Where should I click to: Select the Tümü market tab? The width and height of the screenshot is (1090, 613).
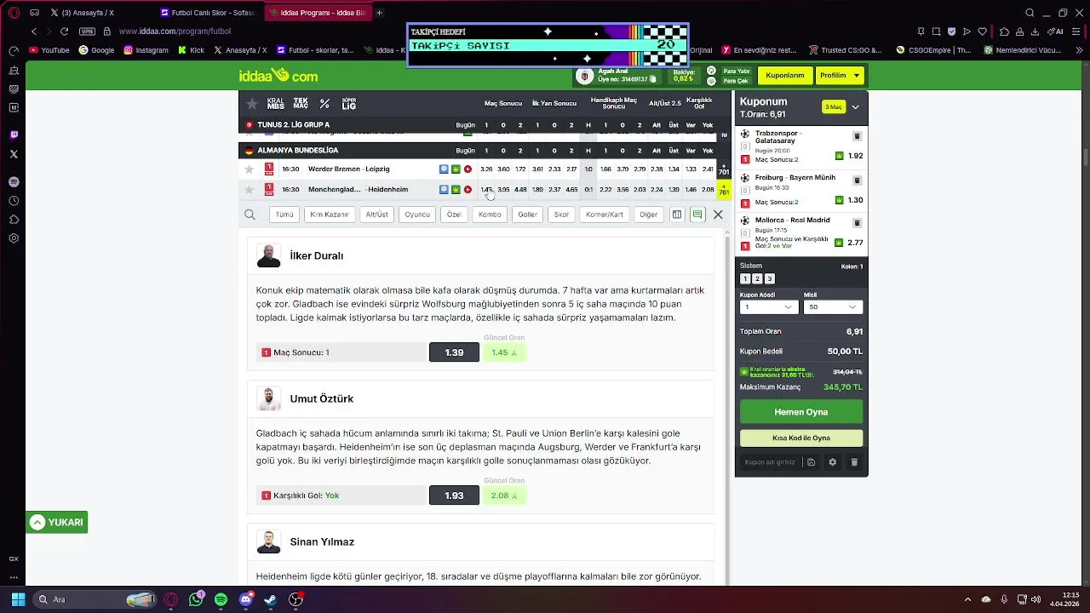pos(284,215)
